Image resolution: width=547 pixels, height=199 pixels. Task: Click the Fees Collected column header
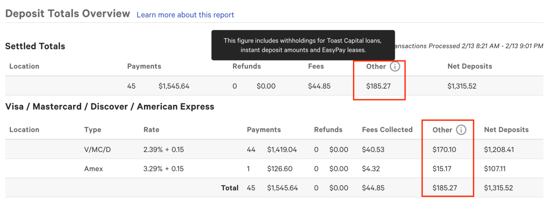pos(387,129)
